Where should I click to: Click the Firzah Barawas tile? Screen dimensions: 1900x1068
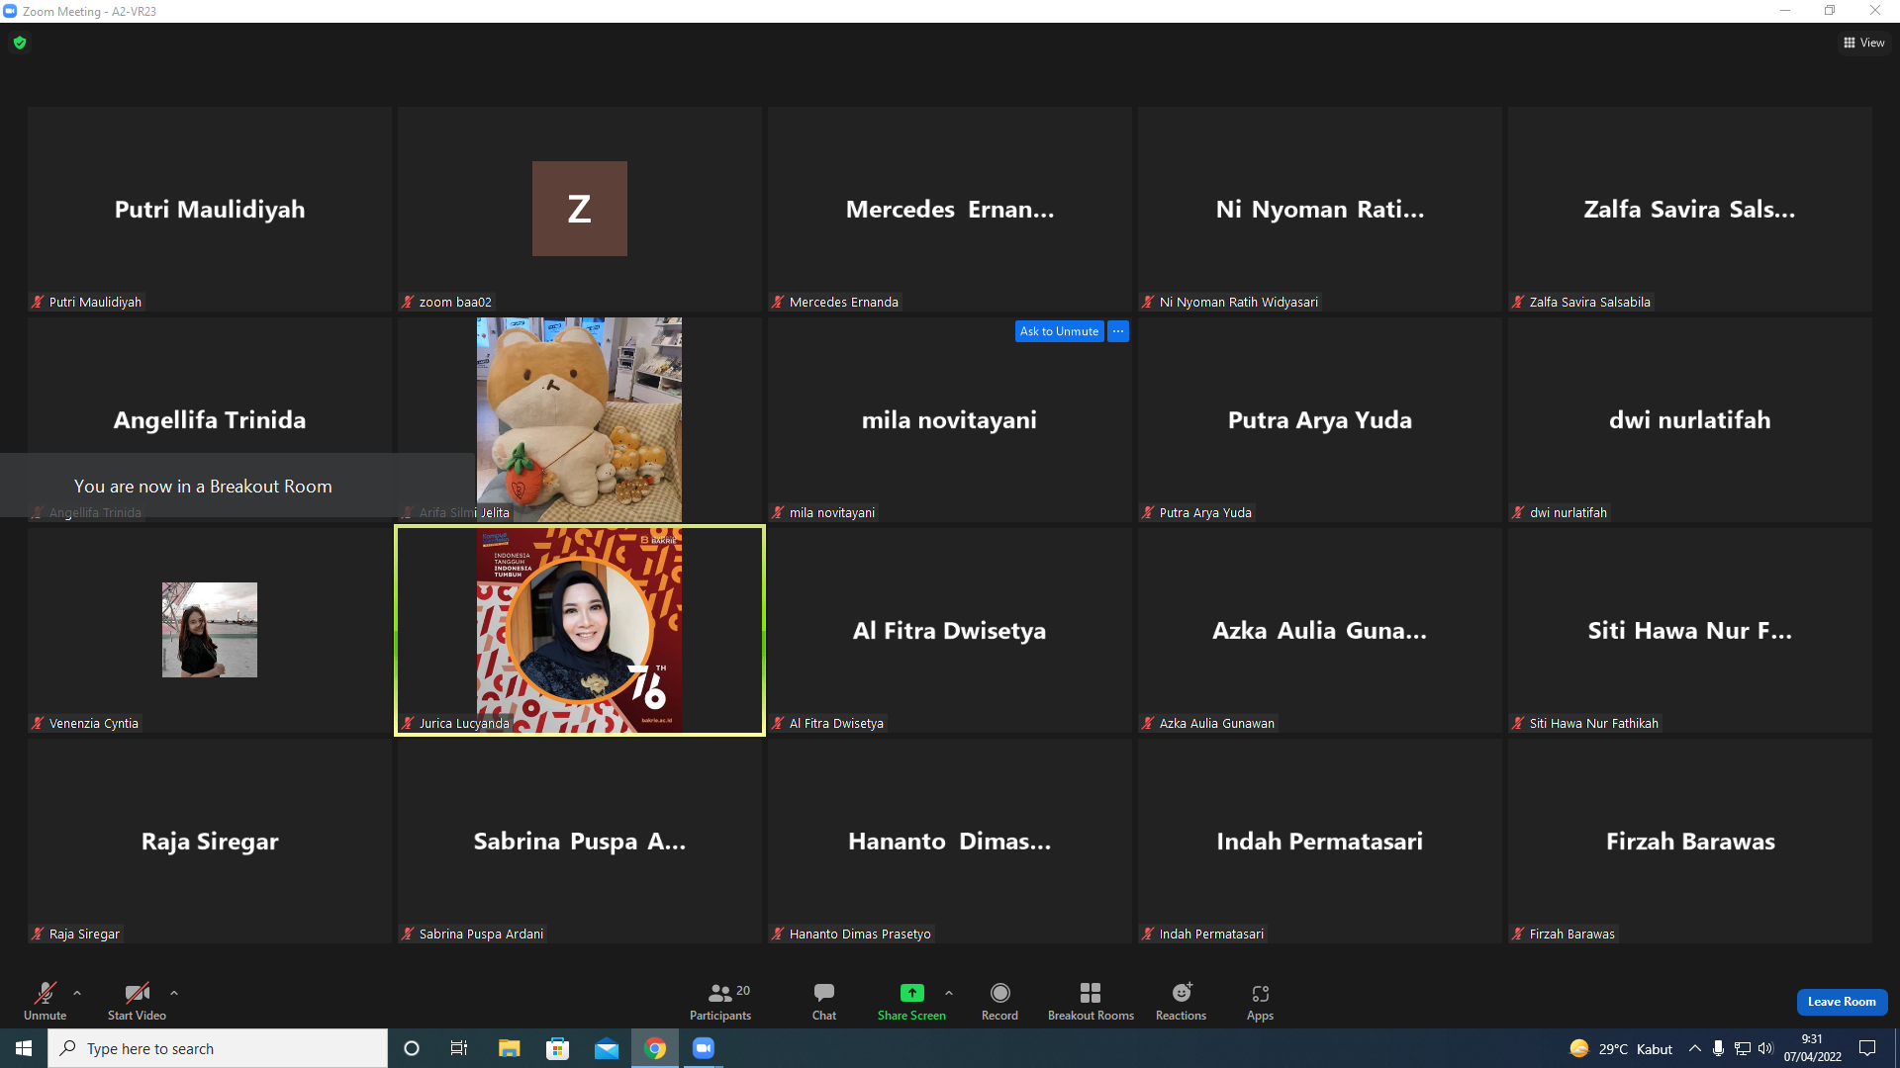[1690, 841]
